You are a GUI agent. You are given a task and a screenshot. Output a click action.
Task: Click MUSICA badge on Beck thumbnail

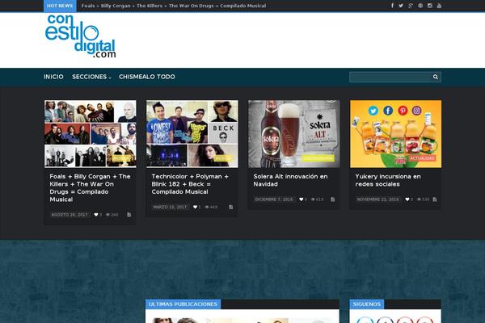pyautogui.click(x=223, y=158)
